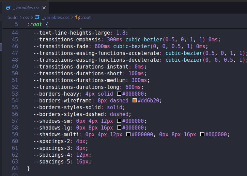Click the --transitions-fade variable name
Screen dimensions: 247x176
61,46
